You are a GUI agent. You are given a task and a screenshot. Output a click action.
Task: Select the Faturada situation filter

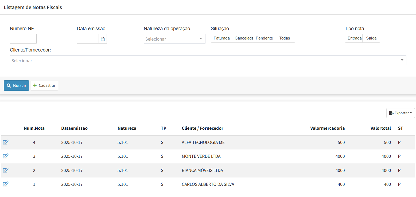[x=221, y=38]
